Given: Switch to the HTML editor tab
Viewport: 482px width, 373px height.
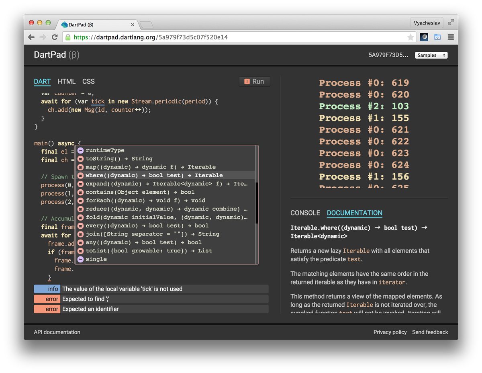Looking at the screenshot, I should 66,82.
